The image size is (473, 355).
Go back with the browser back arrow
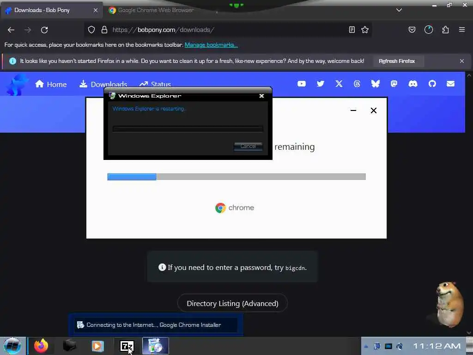coord(11,30)
